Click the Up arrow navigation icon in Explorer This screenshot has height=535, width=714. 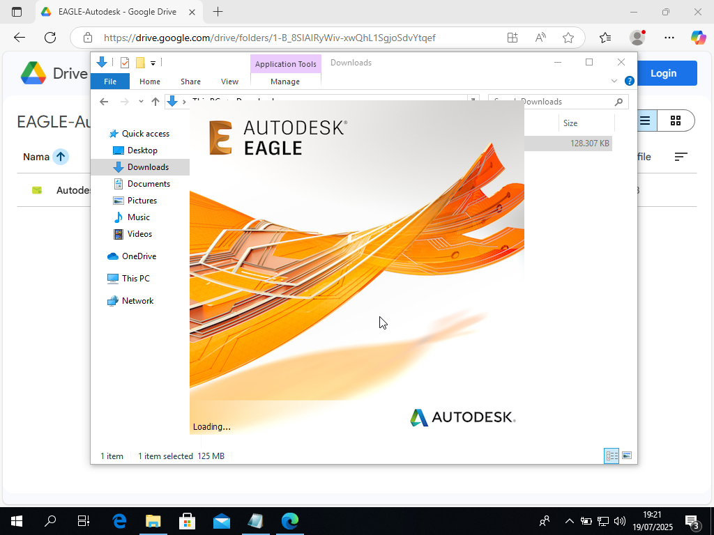coord(155,102)
